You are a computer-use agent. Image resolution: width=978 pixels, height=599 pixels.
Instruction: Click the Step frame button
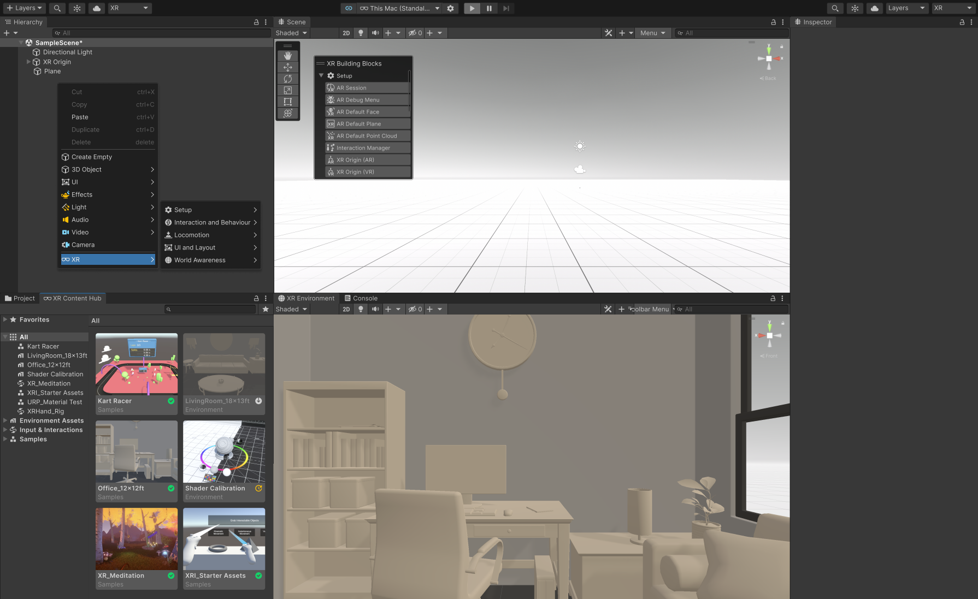(x=506, y=8)
